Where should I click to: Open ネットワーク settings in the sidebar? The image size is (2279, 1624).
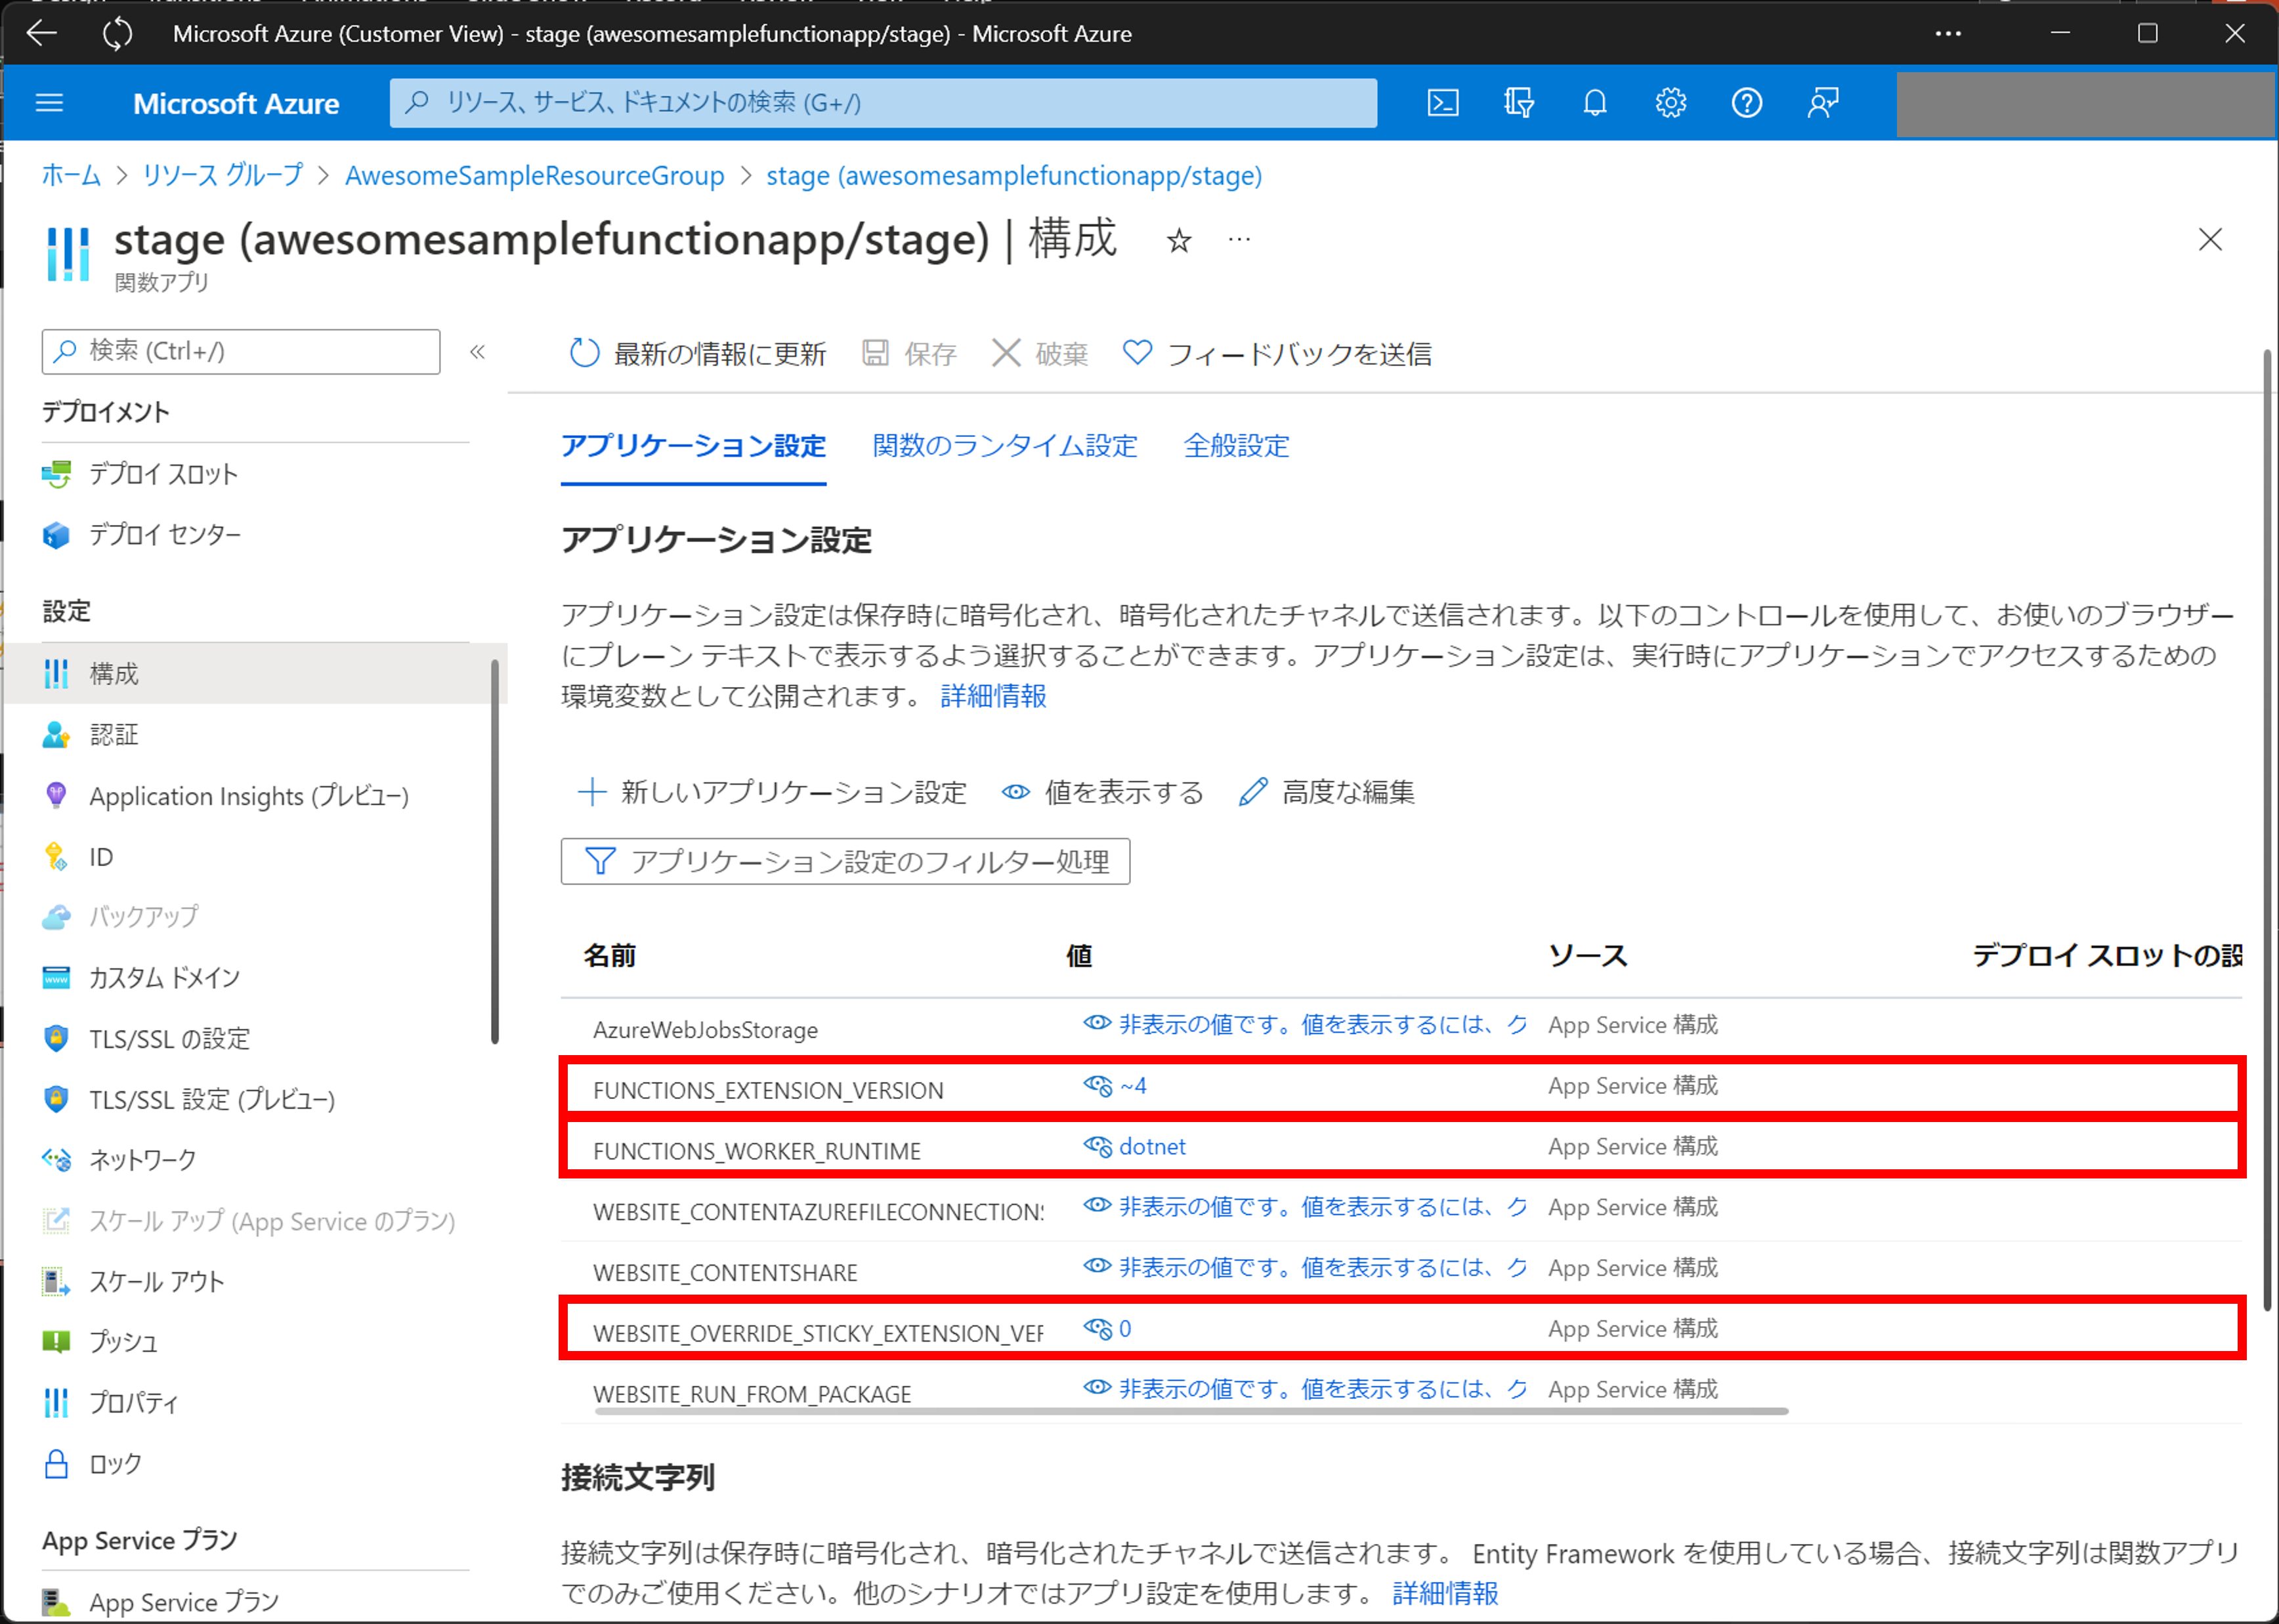pyautogui.click(x=142, y=1160)
